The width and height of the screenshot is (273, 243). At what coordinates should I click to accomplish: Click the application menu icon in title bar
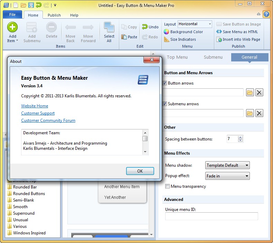[x=6, y=5]
